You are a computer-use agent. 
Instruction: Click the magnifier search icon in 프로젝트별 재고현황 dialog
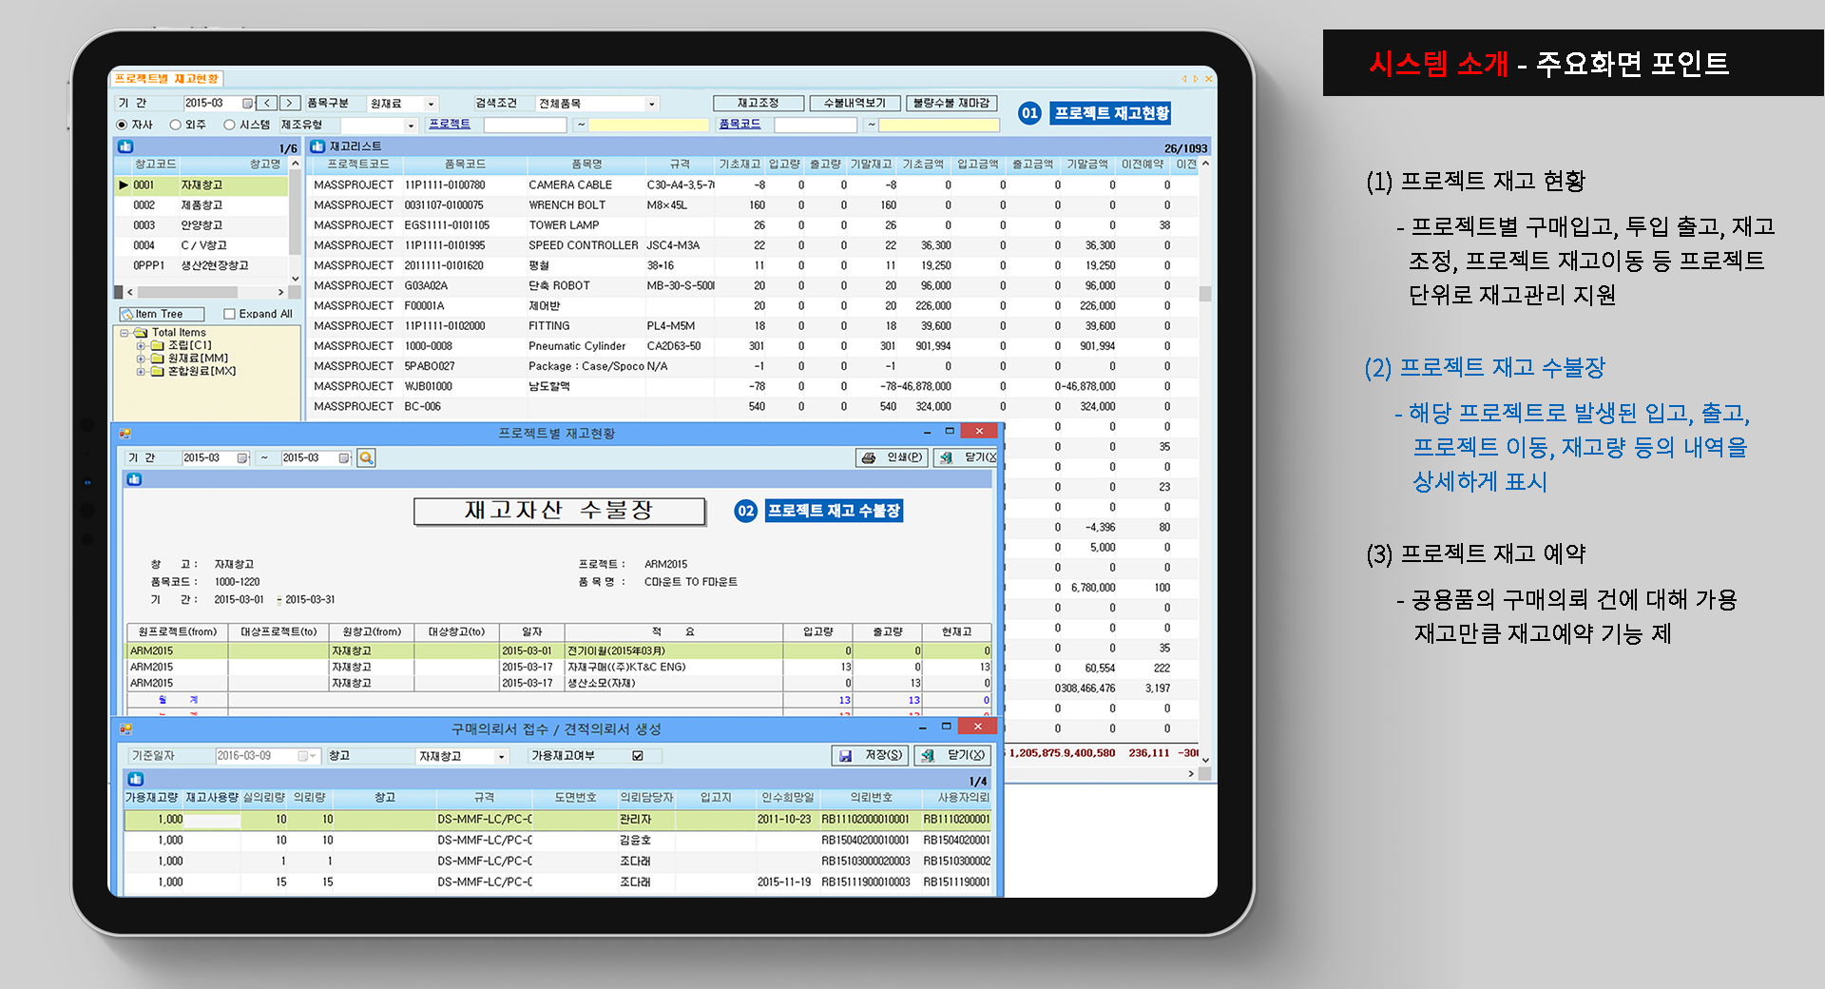366,458
